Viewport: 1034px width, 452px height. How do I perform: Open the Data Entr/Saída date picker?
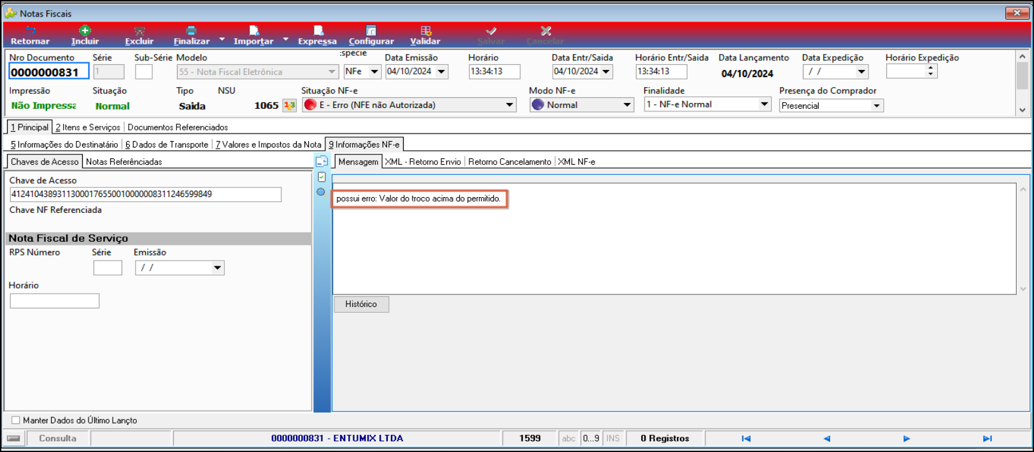coord(606,72)
